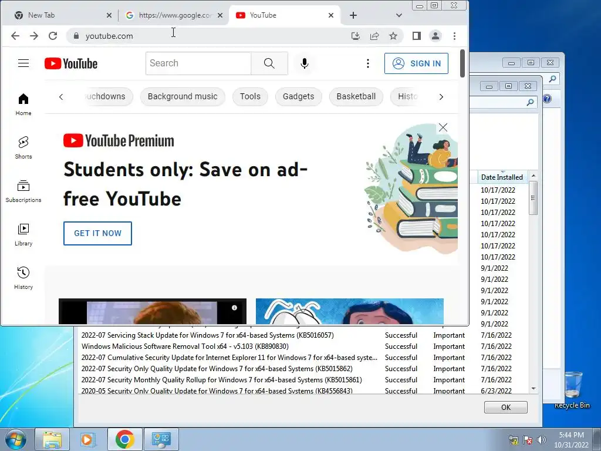The image size is (601, 451).
Task: Open History in YouTube sidebar
Action: [x=23, y=278]
